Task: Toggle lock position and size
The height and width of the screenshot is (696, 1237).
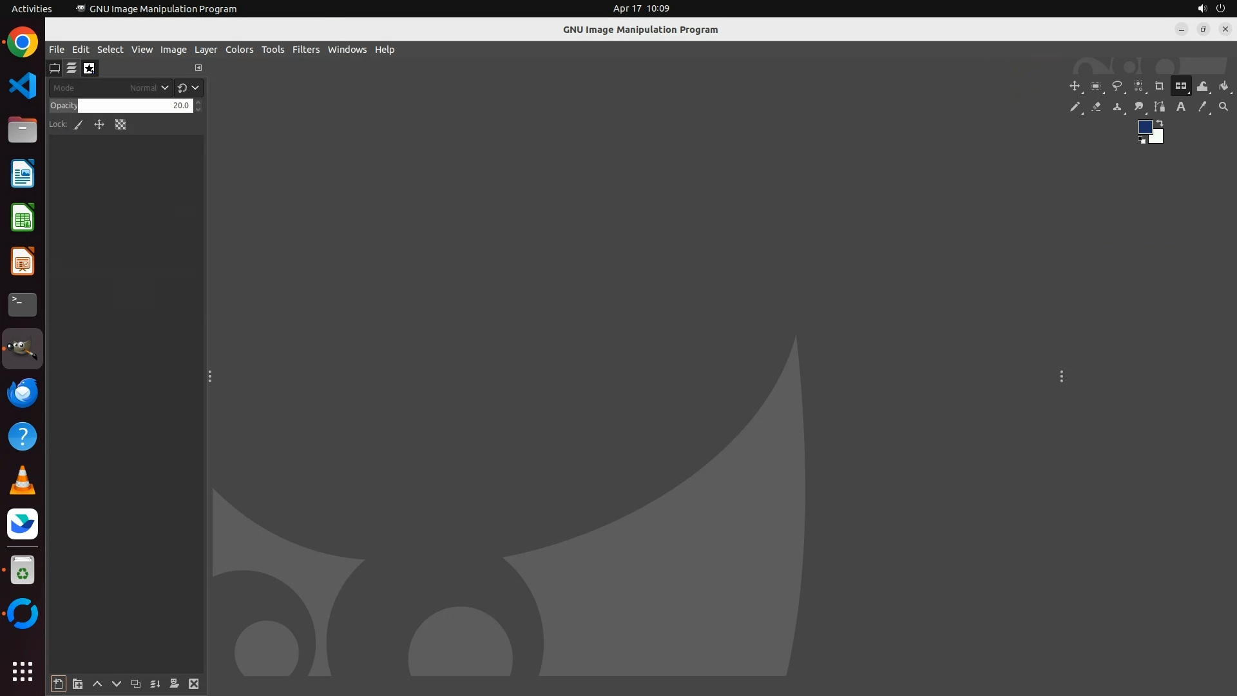Action: point(99,125)
